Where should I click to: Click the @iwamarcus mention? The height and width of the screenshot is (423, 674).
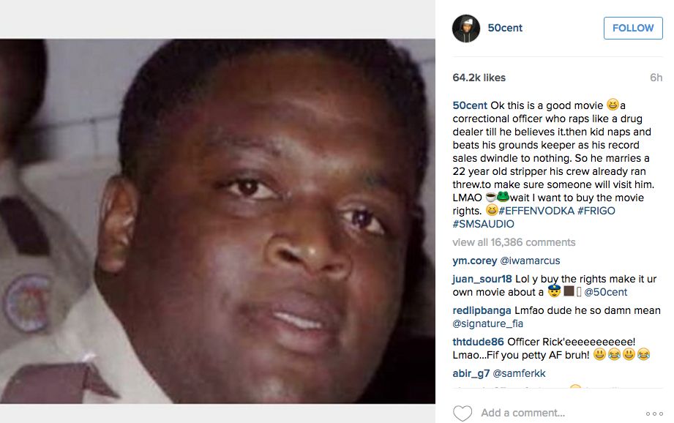tap(530, 261)
